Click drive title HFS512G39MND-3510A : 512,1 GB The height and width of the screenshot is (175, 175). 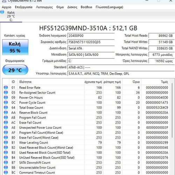88,28
